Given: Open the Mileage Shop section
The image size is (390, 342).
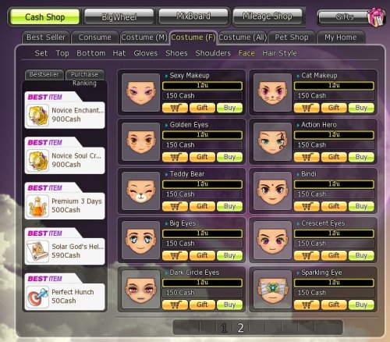Looking at the screenshot, I should 268,16.
